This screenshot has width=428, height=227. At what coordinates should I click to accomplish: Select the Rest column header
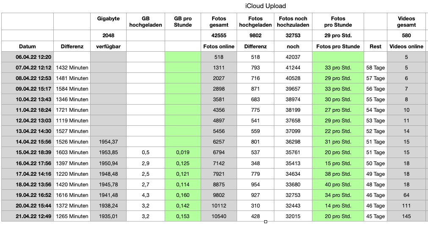(x=375, y=47)
